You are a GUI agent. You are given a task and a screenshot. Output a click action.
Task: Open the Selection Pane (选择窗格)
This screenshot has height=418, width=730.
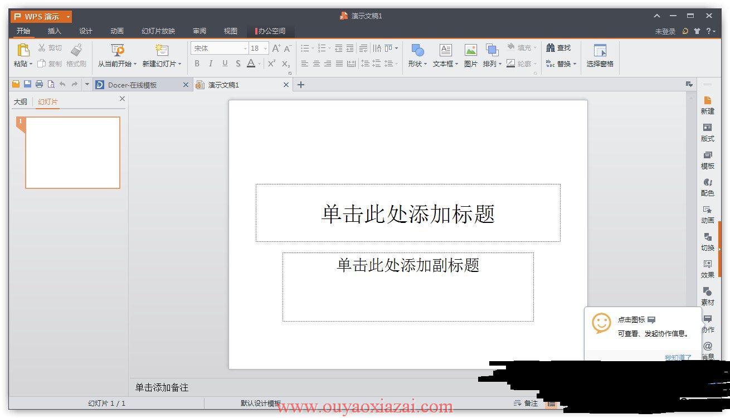[x=600, y=55]
